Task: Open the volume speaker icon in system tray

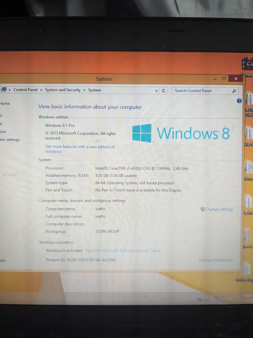Action: [x=230, y=299]
